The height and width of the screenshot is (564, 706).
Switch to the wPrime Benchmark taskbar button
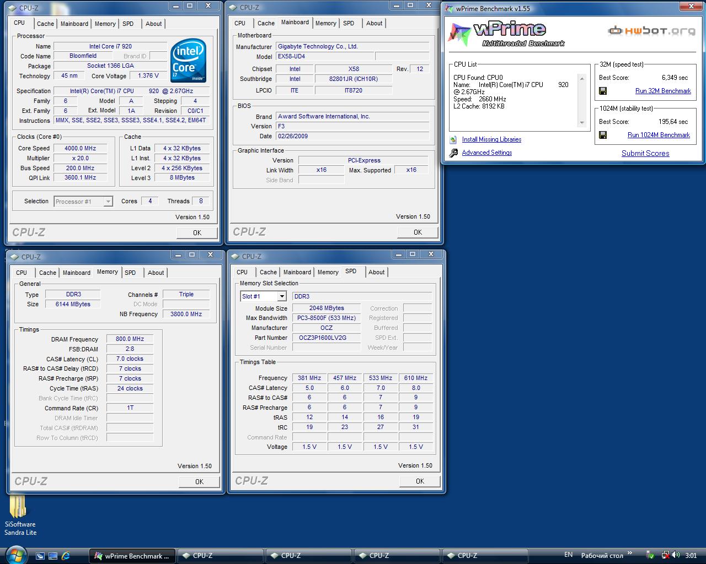pyautogui.click(x=132, y=556)
